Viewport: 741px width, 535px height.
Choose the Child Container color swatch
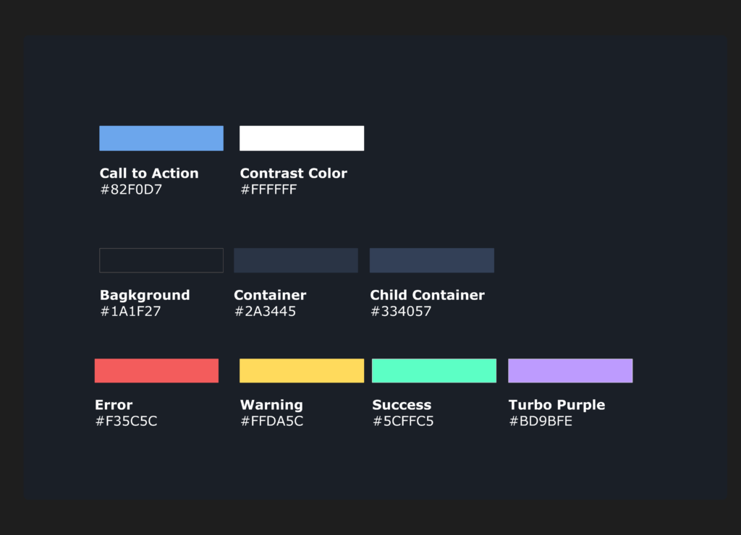point(431,260)
